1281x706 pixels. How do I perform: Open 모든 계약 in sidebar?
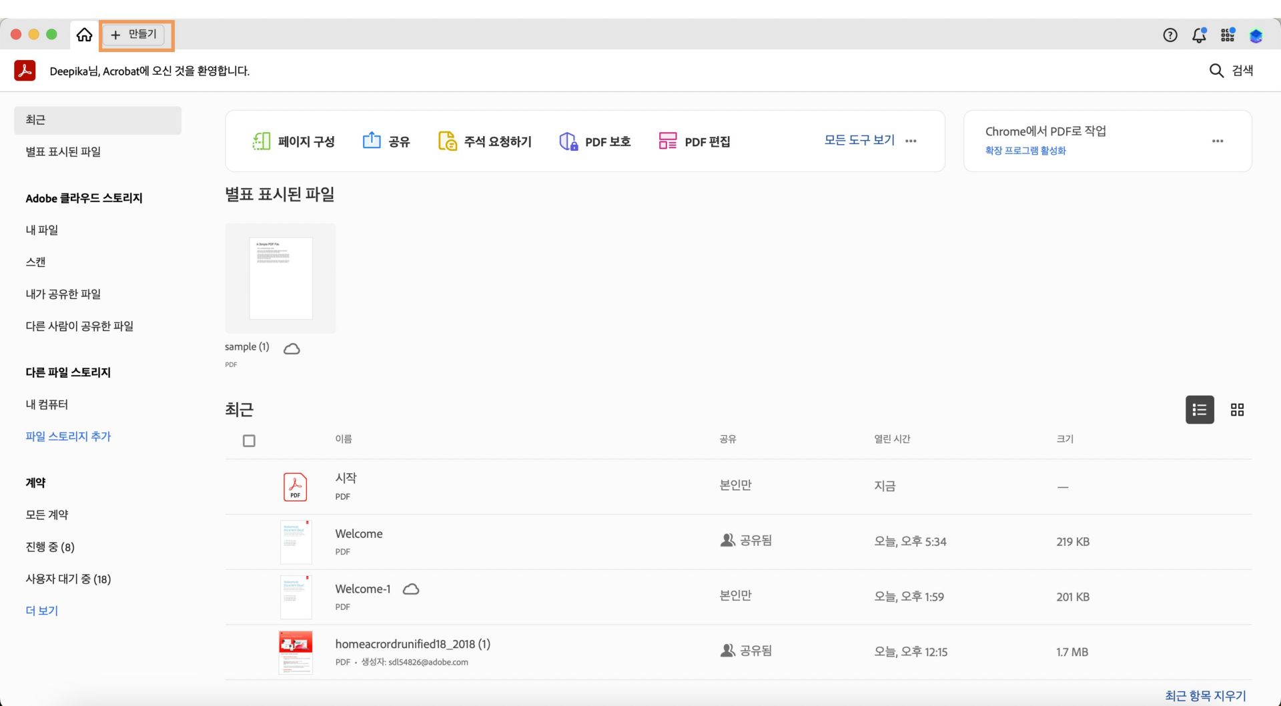(x=47, y=515)
